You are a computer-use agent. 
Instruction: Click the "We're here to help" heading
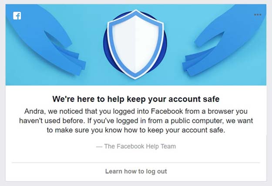coord(136,98)
